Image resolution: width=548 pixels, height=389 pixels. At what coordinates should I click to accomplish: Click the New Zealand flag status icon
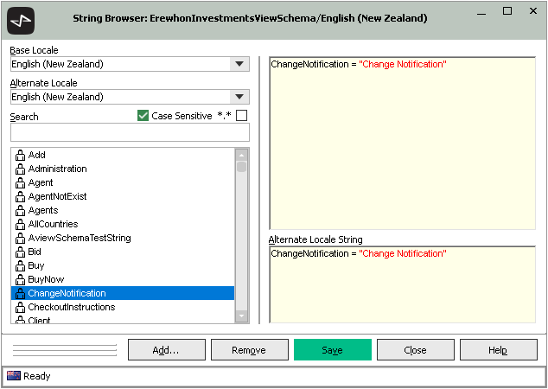click(x=14, y=376)
